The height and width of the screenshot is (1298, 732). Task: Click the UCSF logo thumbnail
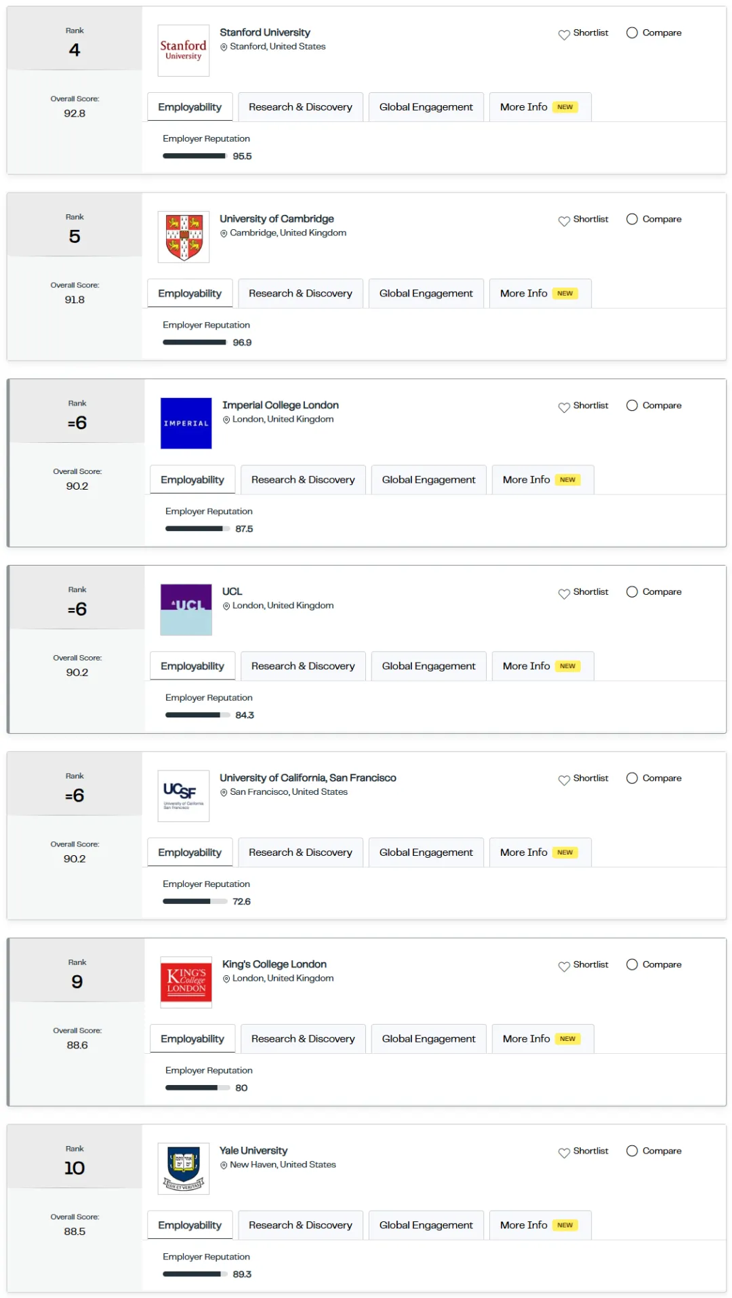pyautogui.click(x=183, y=795)
